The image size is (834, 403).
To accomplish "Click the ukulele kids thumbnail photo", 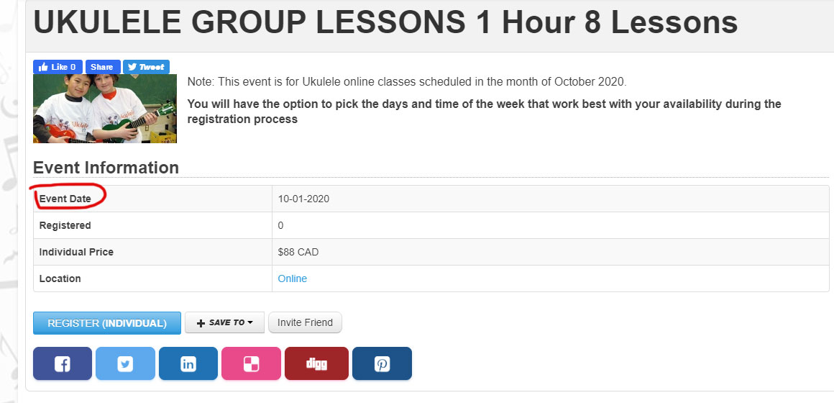I will click(x=105, y=109).
